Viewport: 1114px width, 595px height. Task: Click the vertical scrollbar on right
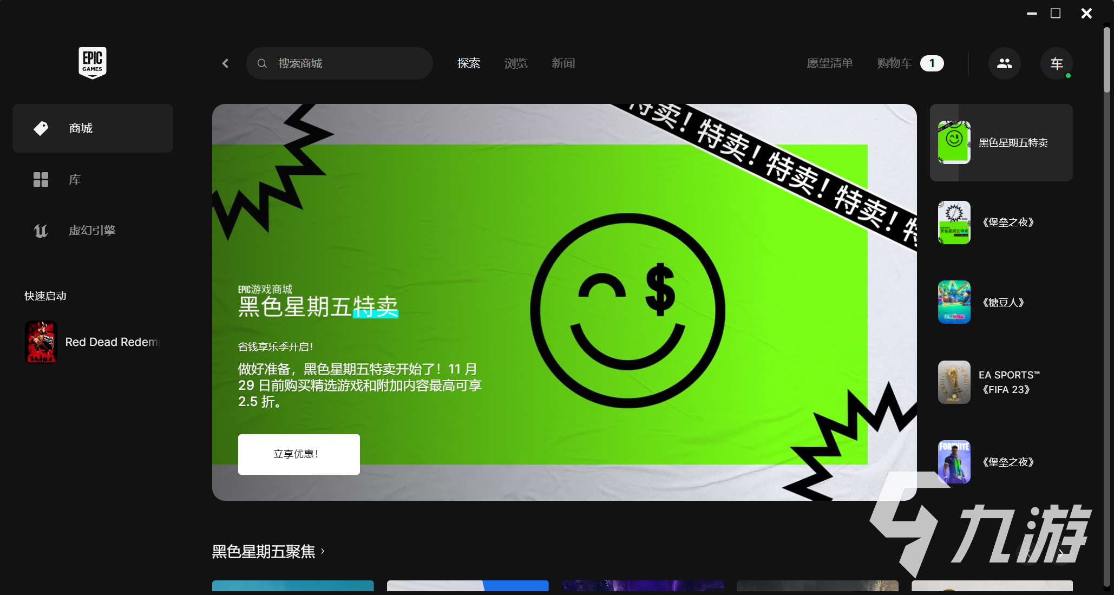click(1107, 60)
